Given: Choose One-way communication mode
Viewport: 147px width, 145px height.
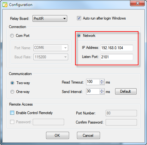Looking at the screenshot, I should (12, 92).
